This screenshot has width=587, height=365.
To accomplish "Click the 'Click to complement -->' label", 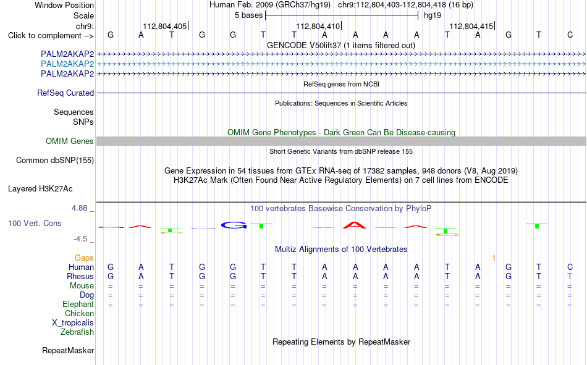I will pos(51,36).
